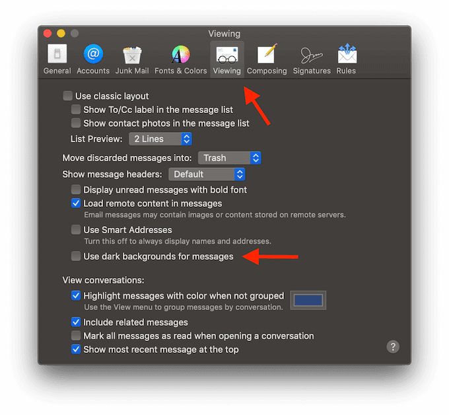
Task: Close the Viewing preferences window
Action: coord(48,34)
